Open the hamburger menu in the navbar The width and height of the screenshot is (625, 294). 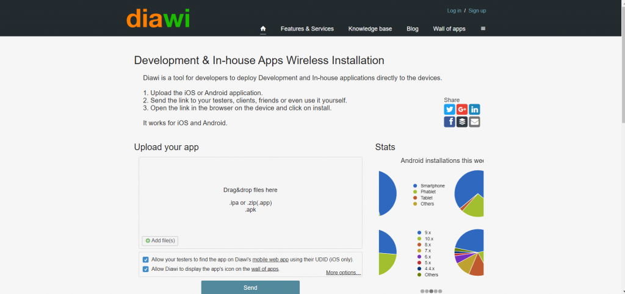[x=483, y=29]
